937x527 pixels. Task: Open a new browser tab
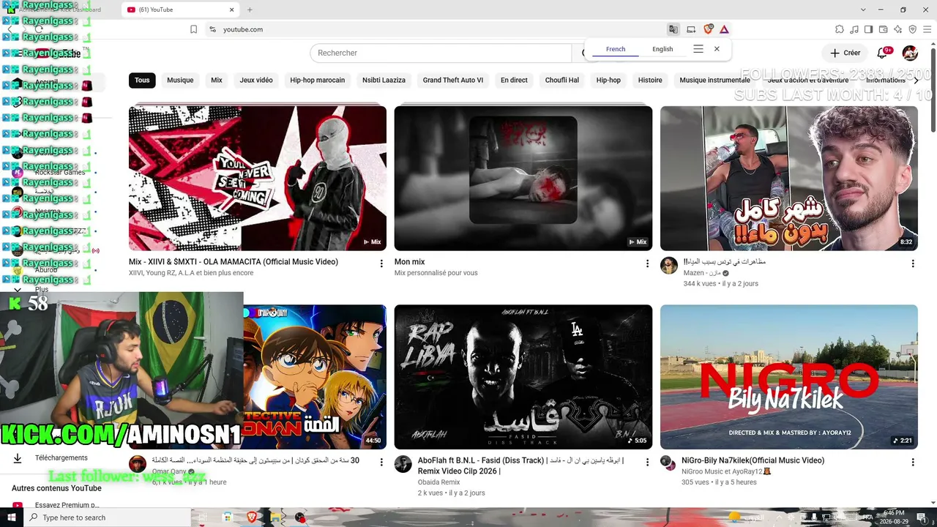(x=250, y=10)
